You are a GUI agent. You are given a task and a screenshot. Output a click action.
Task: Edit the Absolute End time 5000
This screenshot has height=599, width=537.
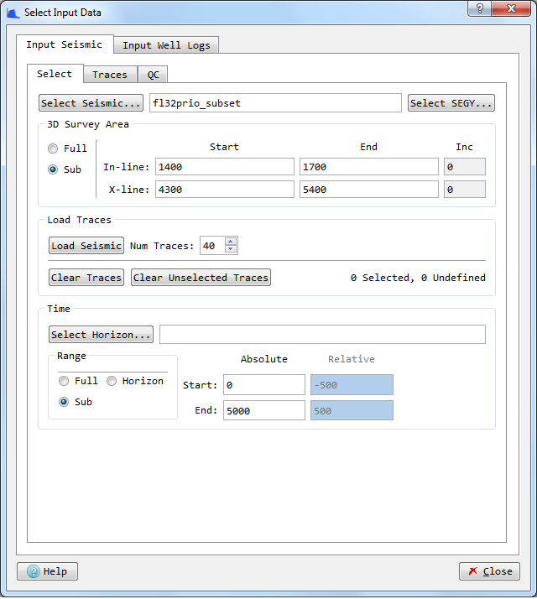point(264,411)
